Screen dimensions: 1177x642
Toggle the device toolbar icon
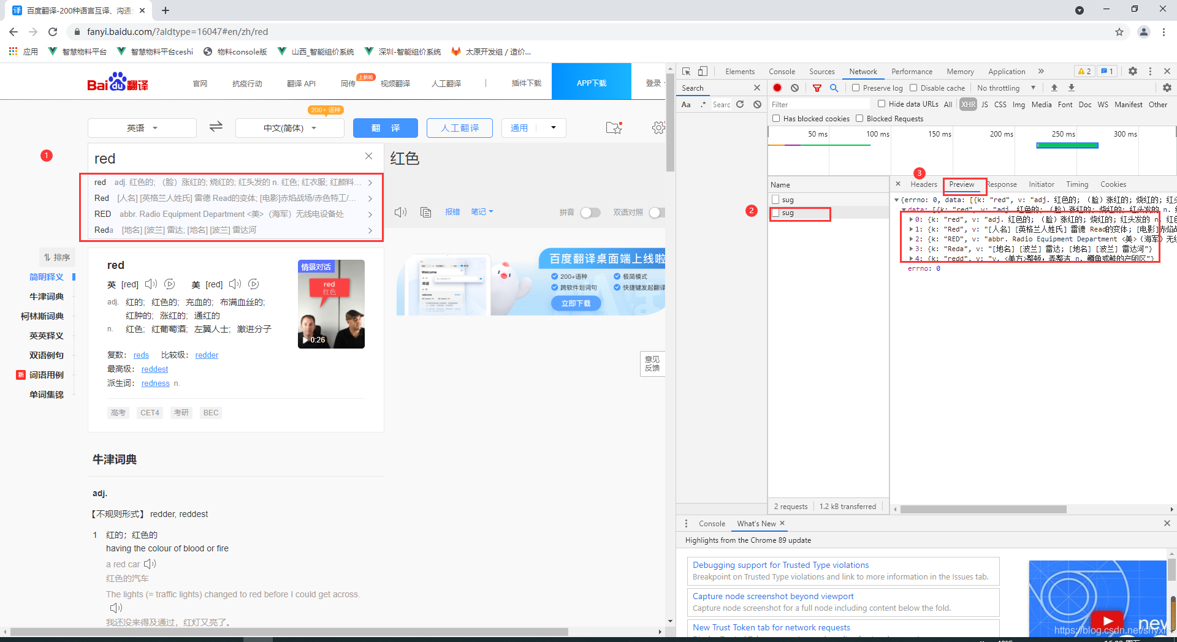tap(703, 71)
